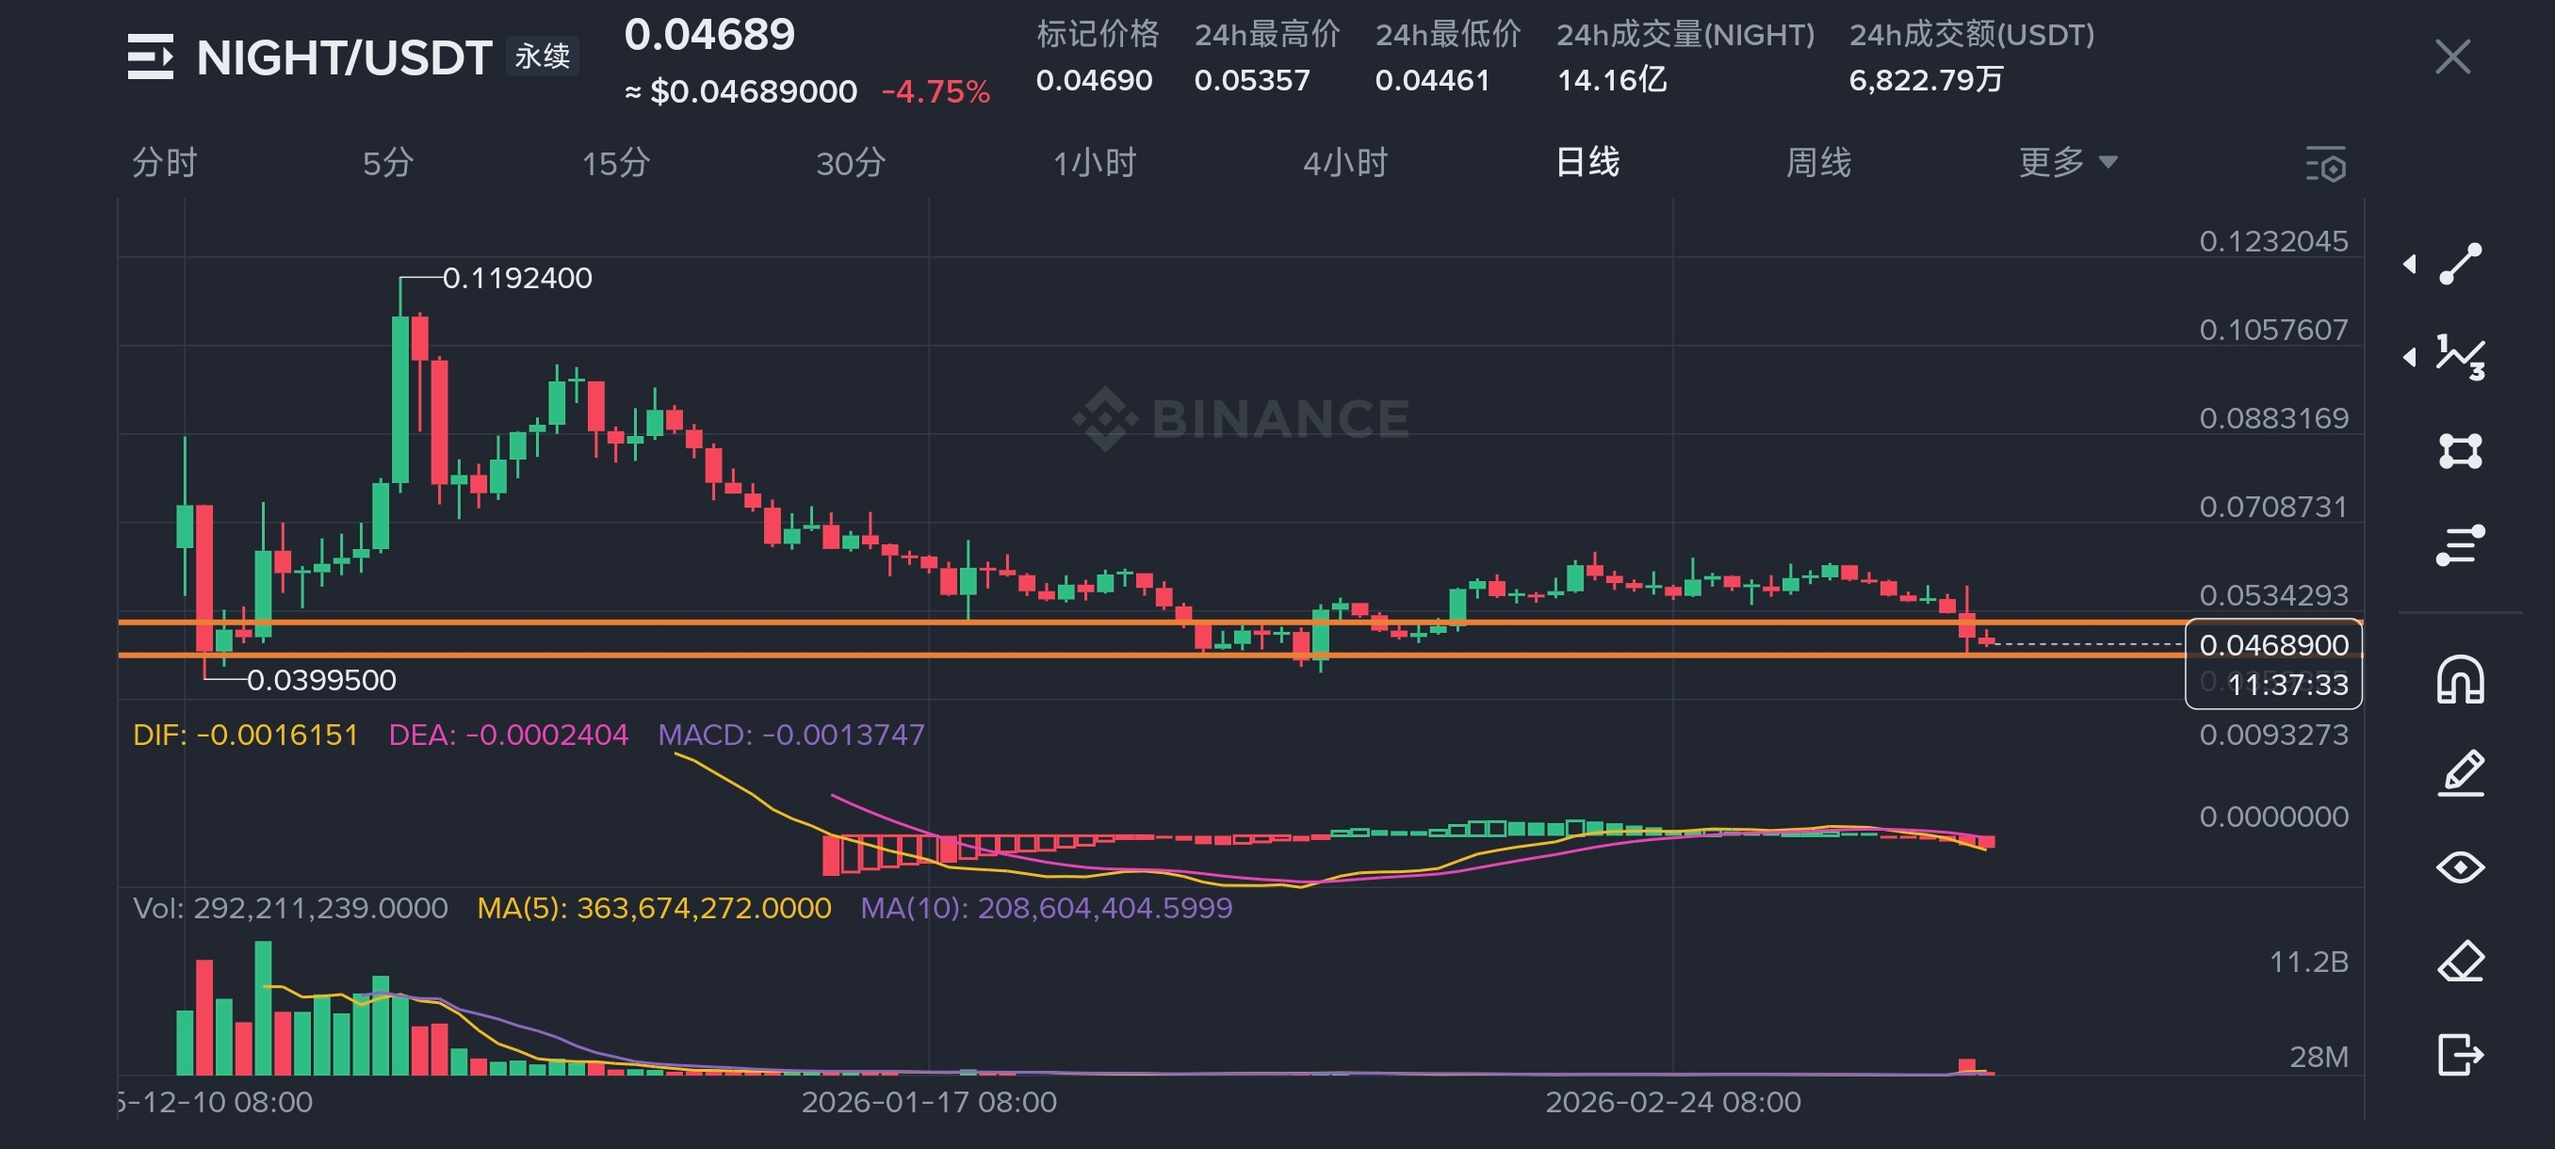Open the trading pair list menu icon

pyautogui.click(x=151, y=57)
